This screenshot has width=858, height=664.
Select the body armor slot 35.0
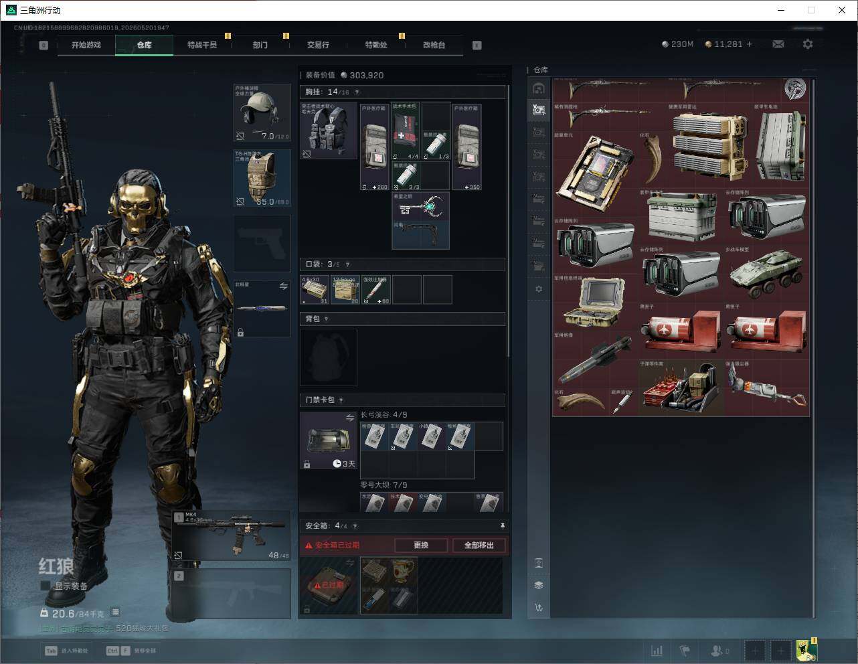point(262,178)
